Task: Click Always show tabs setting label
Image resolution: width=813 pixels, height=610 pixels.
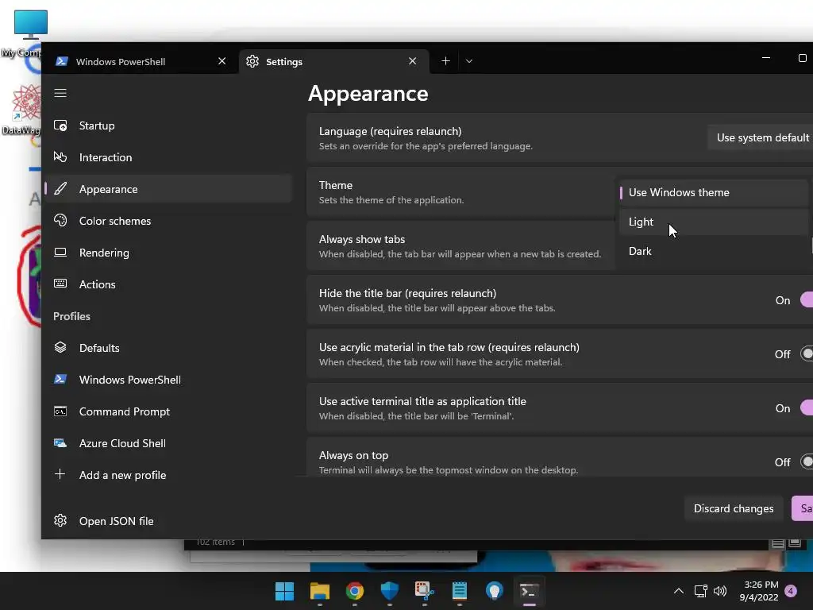Action: 362,239
